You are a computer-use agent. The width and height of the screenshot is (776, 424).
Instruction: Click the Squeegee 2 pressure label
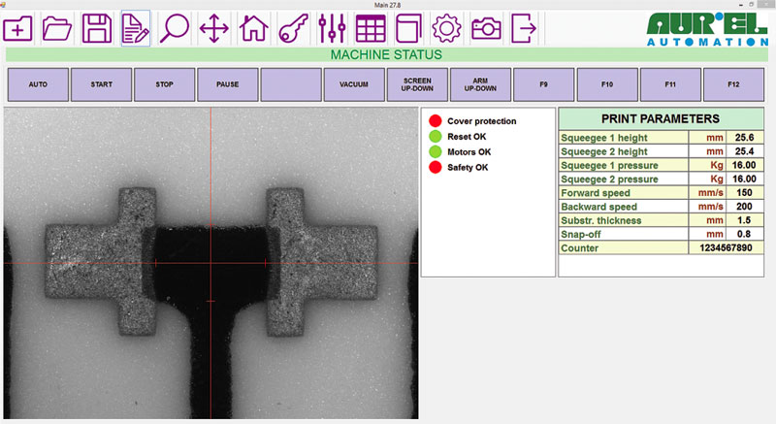(609, 179)
